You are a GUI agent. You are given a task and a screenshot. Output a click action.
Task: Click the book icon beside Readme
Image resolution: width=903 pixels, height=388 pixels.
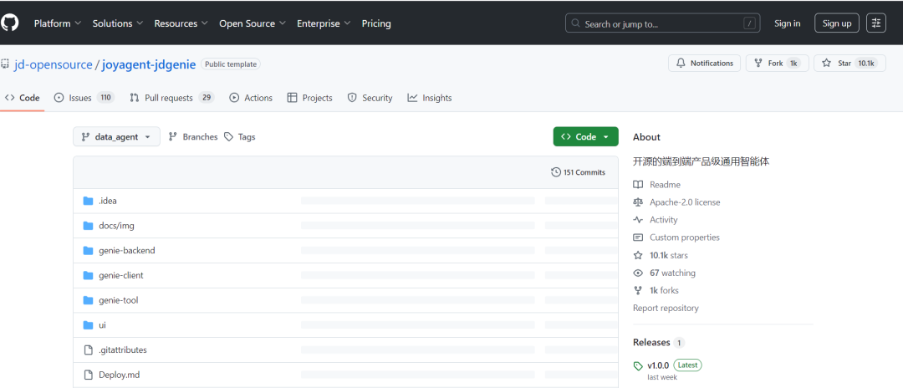(637, 185)
